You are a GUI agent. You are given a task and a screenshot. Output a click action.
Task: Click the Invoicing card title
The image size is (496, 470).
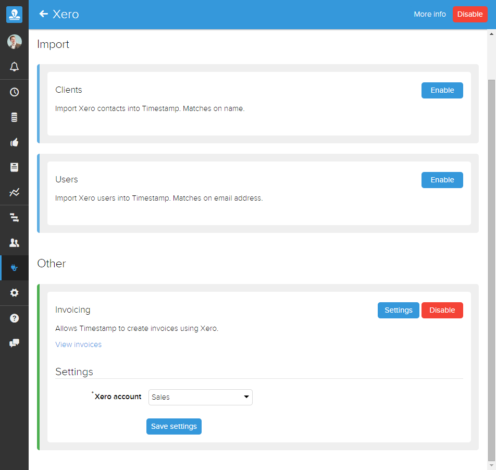[x=73, y=310]
